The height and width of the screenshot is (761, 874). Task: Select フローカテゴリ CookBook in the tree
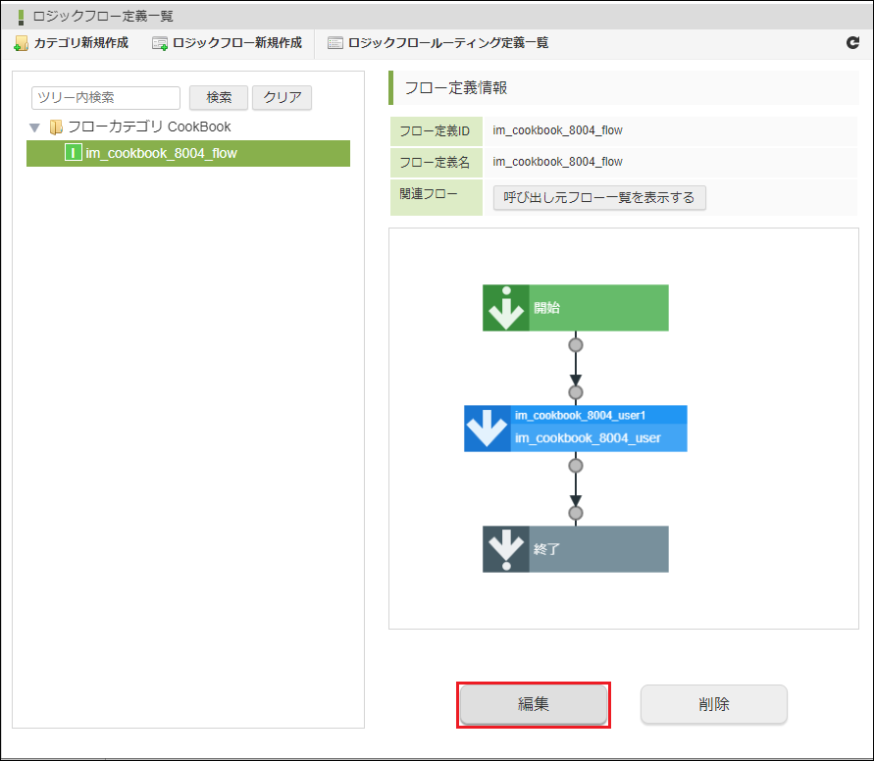point(149,127)
